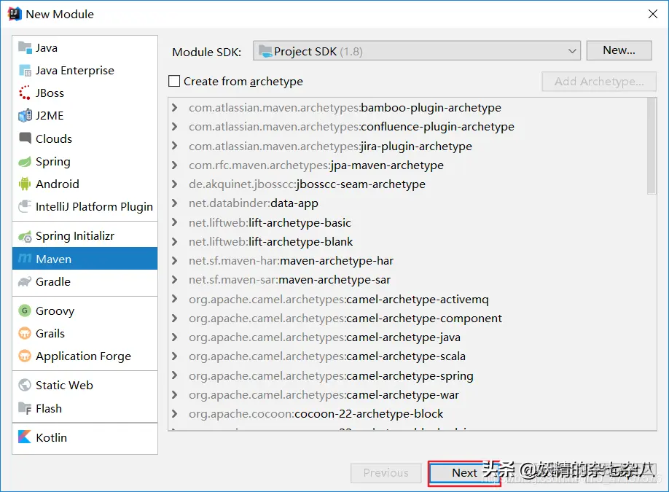Select camel-archetype-war row text

324,395
